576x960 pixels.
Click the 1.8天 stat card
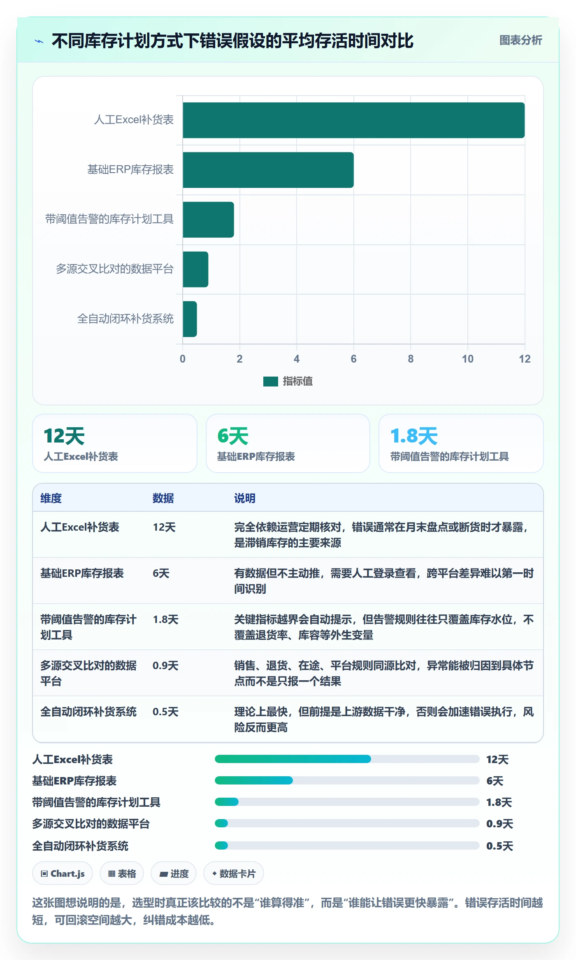[461, 443]
